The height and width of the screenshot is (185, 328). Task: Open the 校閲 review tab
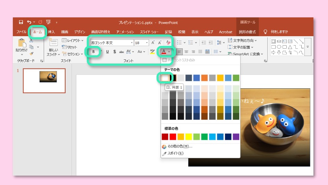pyautogui.click(x=182, y=32)
